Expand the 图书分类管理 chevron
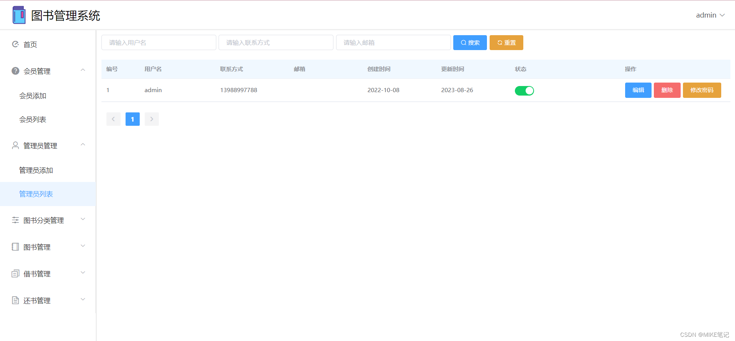The height and width of the screenshot is (341, 735). point(83,219)
